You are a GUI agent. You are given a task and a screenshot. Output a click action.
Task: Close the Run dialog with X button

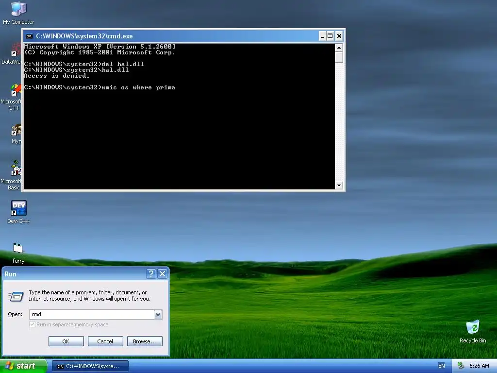point(162,273)
